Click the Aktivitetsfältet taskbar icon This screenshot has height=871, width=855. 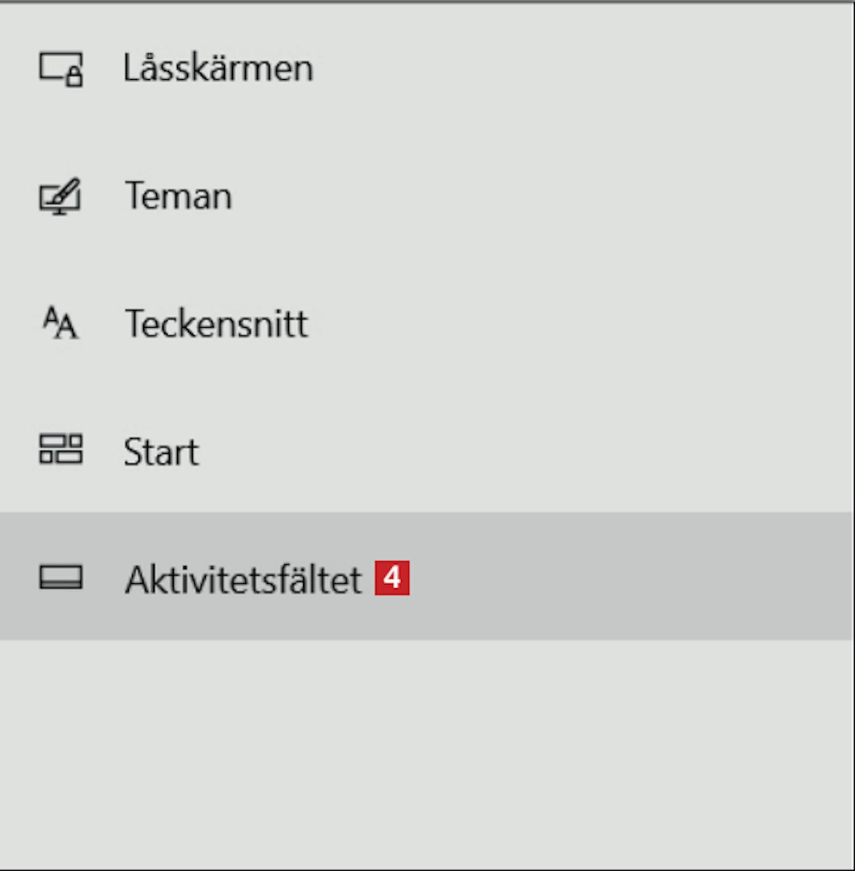[x=60, y=577]
